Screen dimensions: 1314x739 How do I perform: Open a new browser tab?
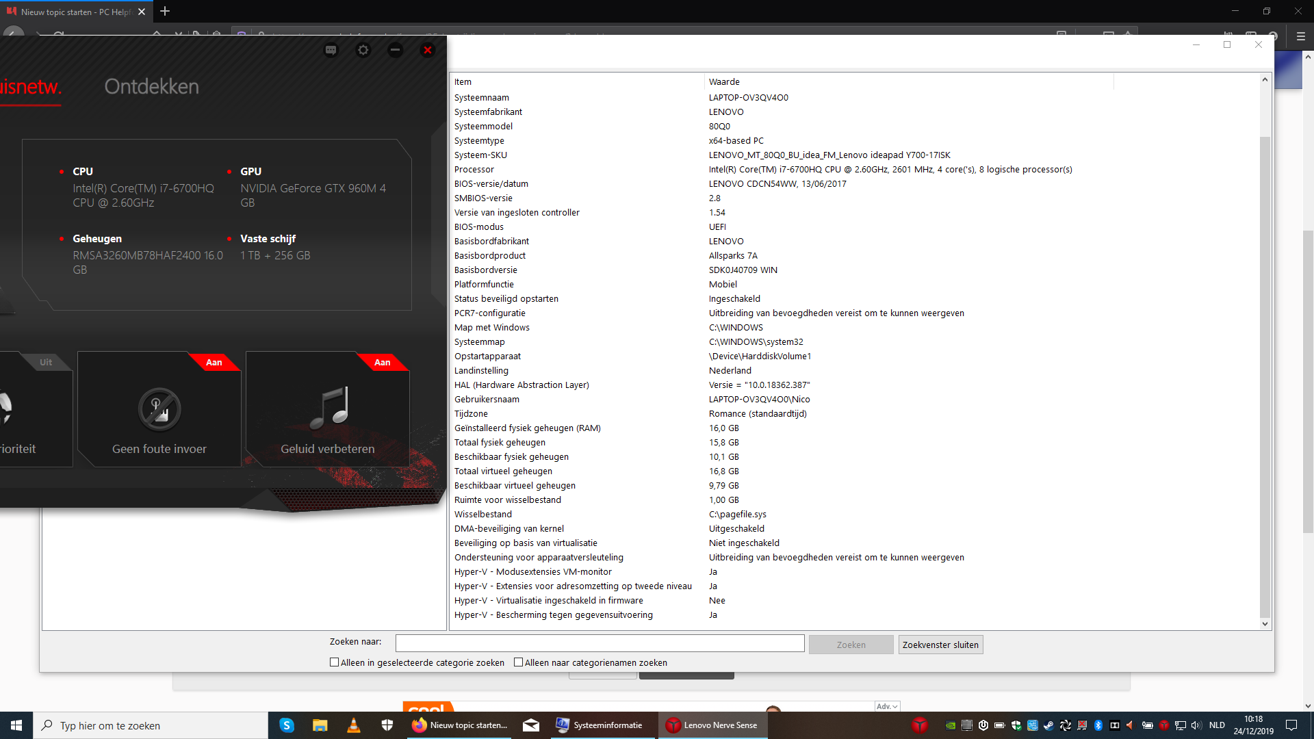[165, 12]
